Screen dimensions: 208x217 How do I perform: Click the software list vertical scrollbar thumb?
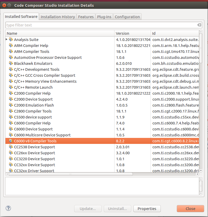pos(201,48)
